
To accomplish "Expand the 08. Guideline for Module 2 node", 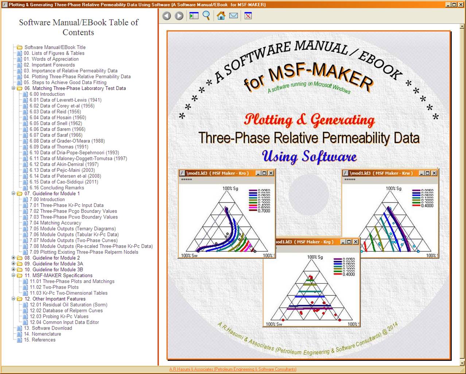I will 14,258.
